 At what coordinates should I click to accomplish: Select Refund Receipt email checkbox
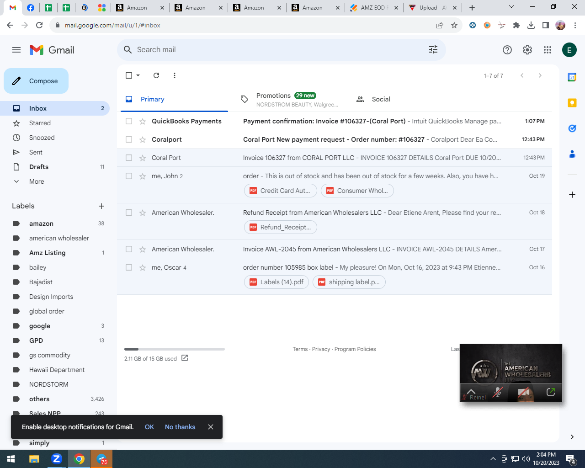(129, 213)
